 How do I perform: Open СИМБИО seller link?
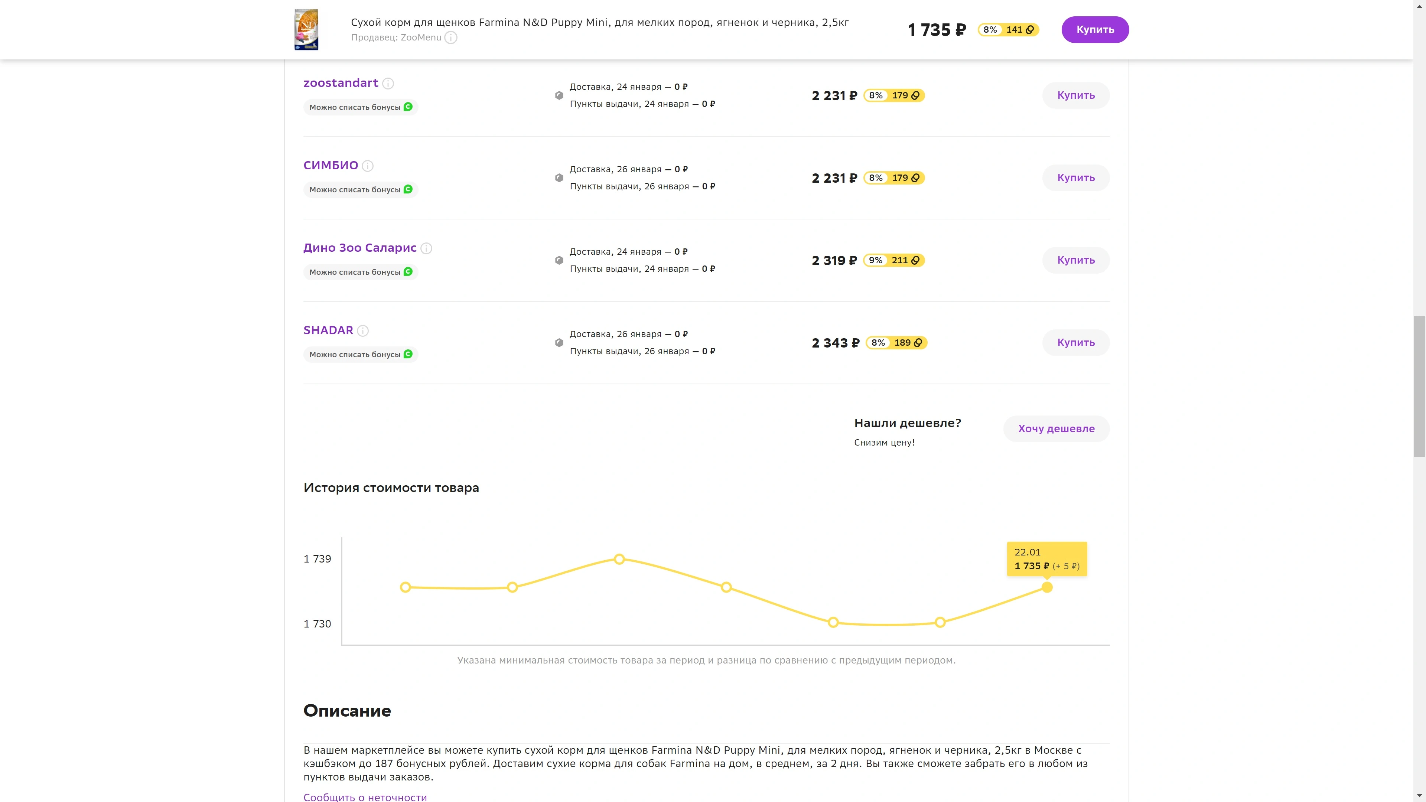click(x=331, y=165)
